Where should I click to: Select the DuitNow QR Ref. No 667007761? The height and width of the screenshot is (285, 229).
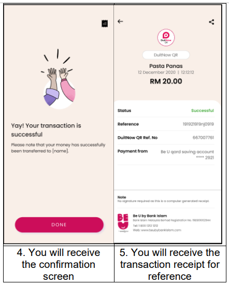203,138
